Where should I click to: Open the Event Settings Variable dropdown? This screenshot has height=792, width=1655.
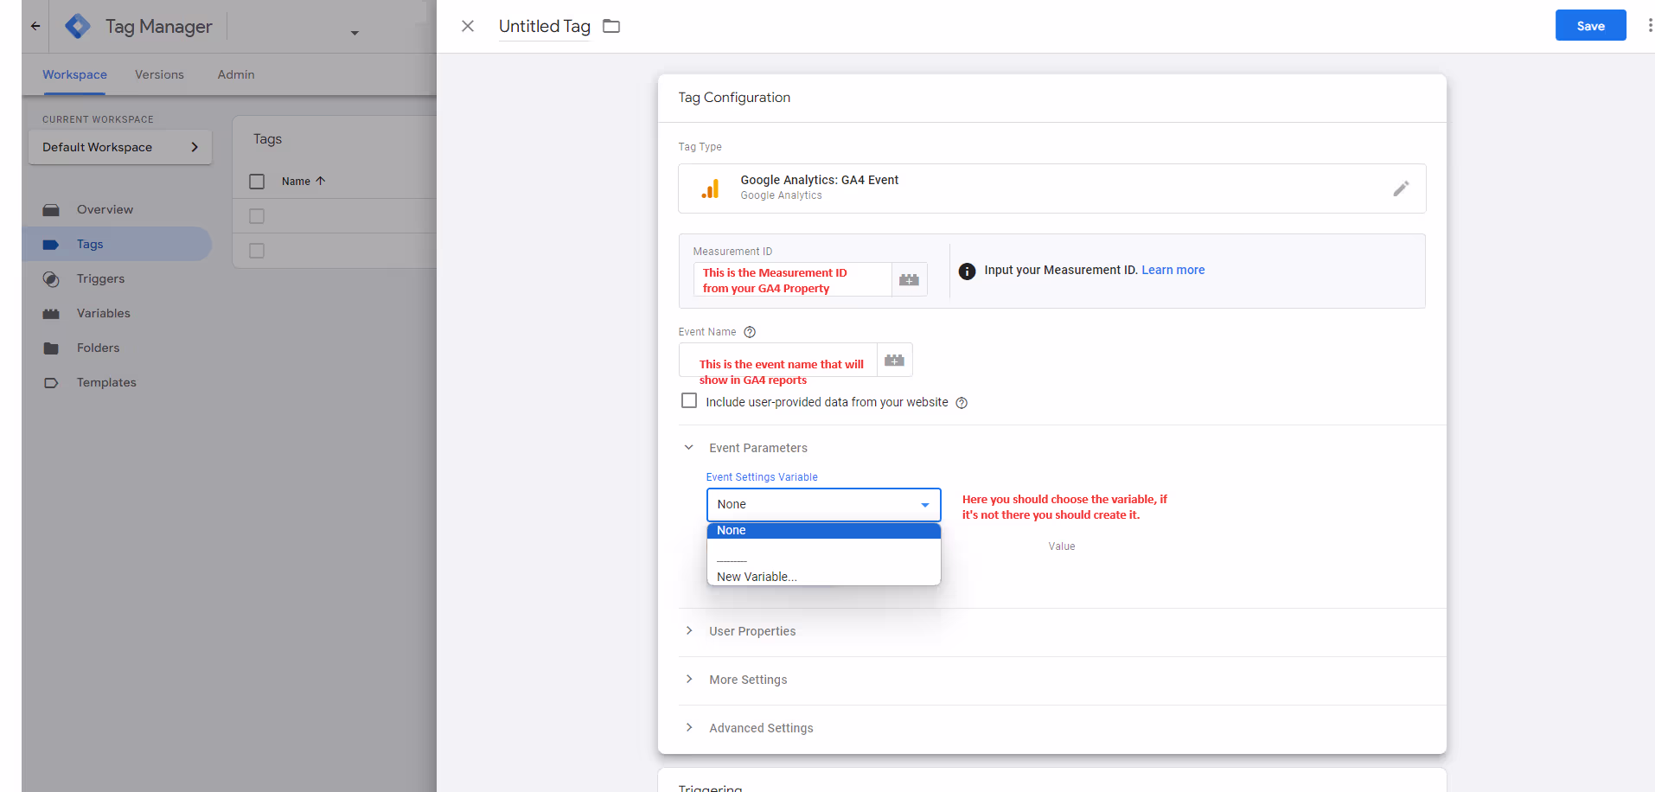(x=823, y=504)
